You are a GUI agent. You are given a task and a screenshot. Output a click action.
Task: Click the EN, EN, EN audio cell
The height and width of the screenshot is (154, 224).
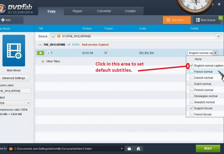(147, 53)
